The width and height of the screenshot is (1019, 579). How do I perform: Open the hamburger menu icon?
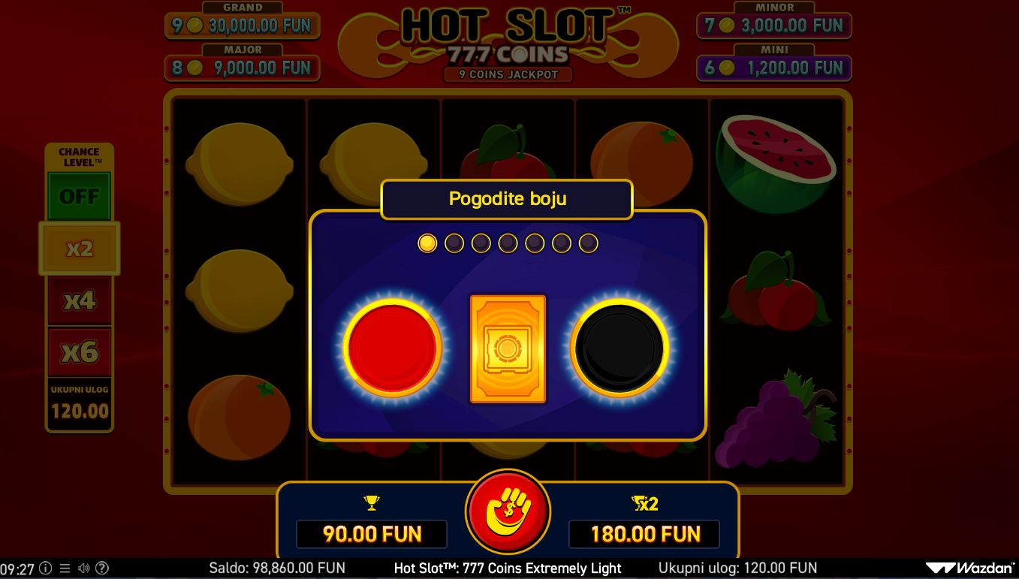pyautogui.click(x=65, y=568)
